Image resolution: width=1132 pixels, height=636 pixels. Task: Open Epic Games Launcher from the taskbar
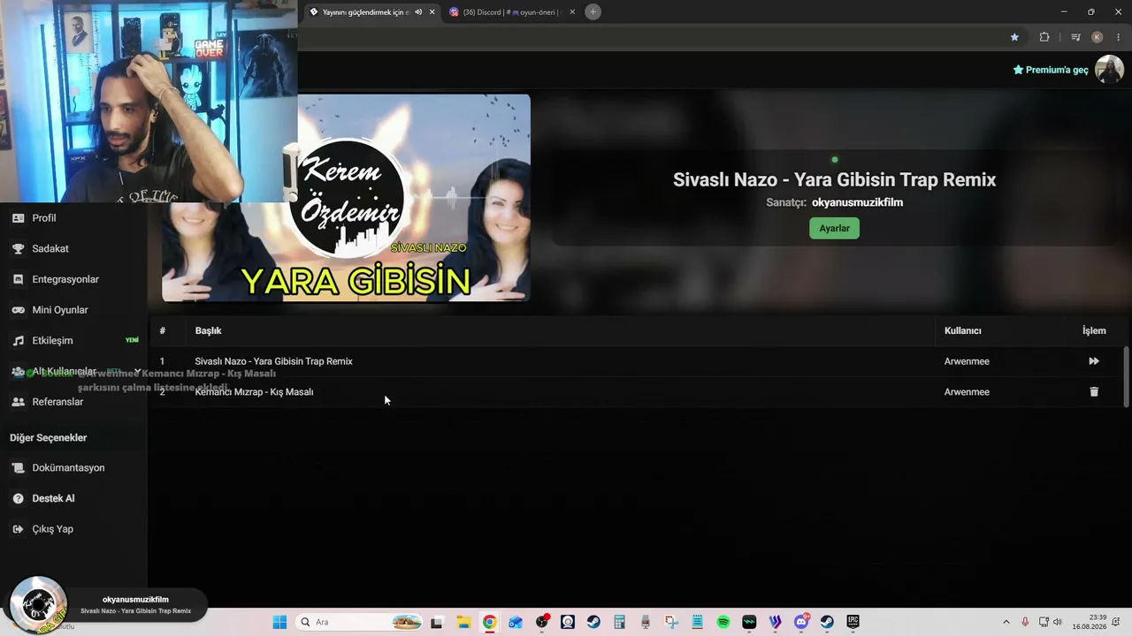pos(853,622)
